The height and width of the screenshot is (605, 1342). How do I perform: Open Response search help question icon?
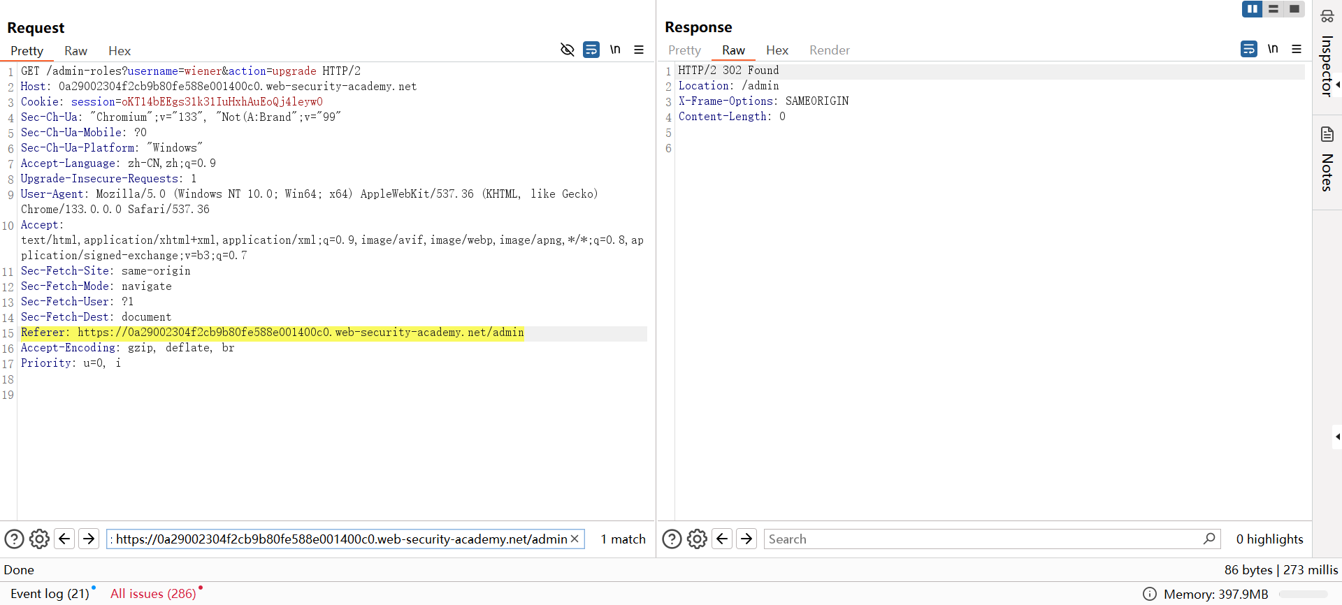click(672, 539)
